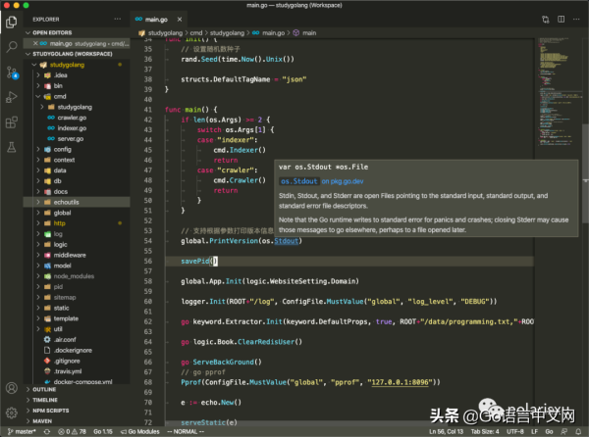
Task: Select the main.go editor tab
Action: click(157, 19)
